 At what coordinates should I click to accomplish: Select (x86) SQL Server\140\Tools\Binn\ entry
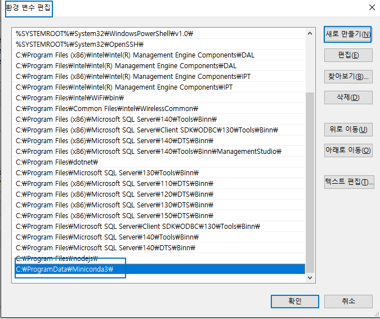click(x=159, y=119)
